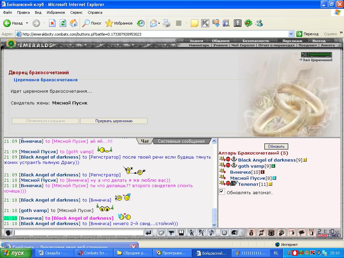Click the send message enter-arrow icon

[148, 232]
